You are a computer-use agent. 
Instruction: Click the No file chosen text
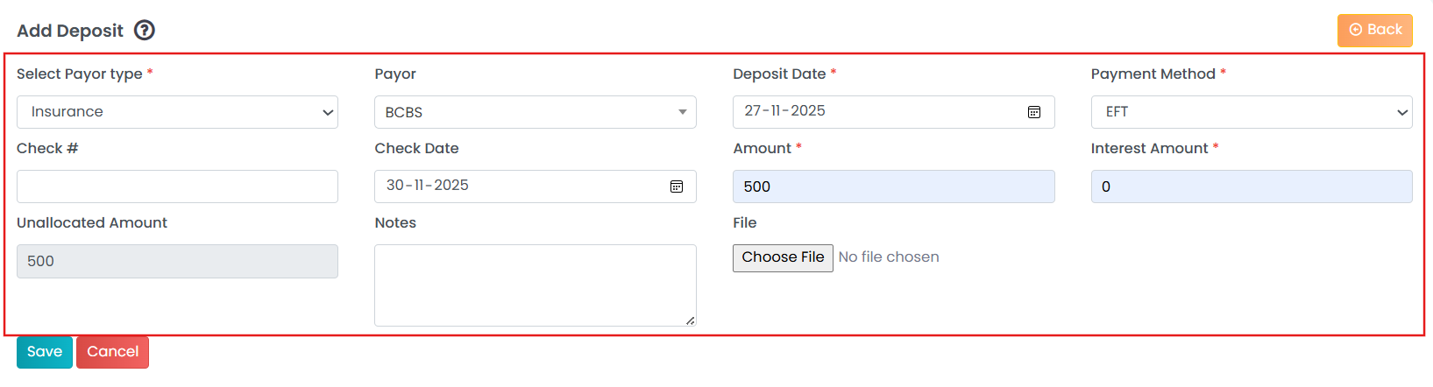tap(889, 257)
